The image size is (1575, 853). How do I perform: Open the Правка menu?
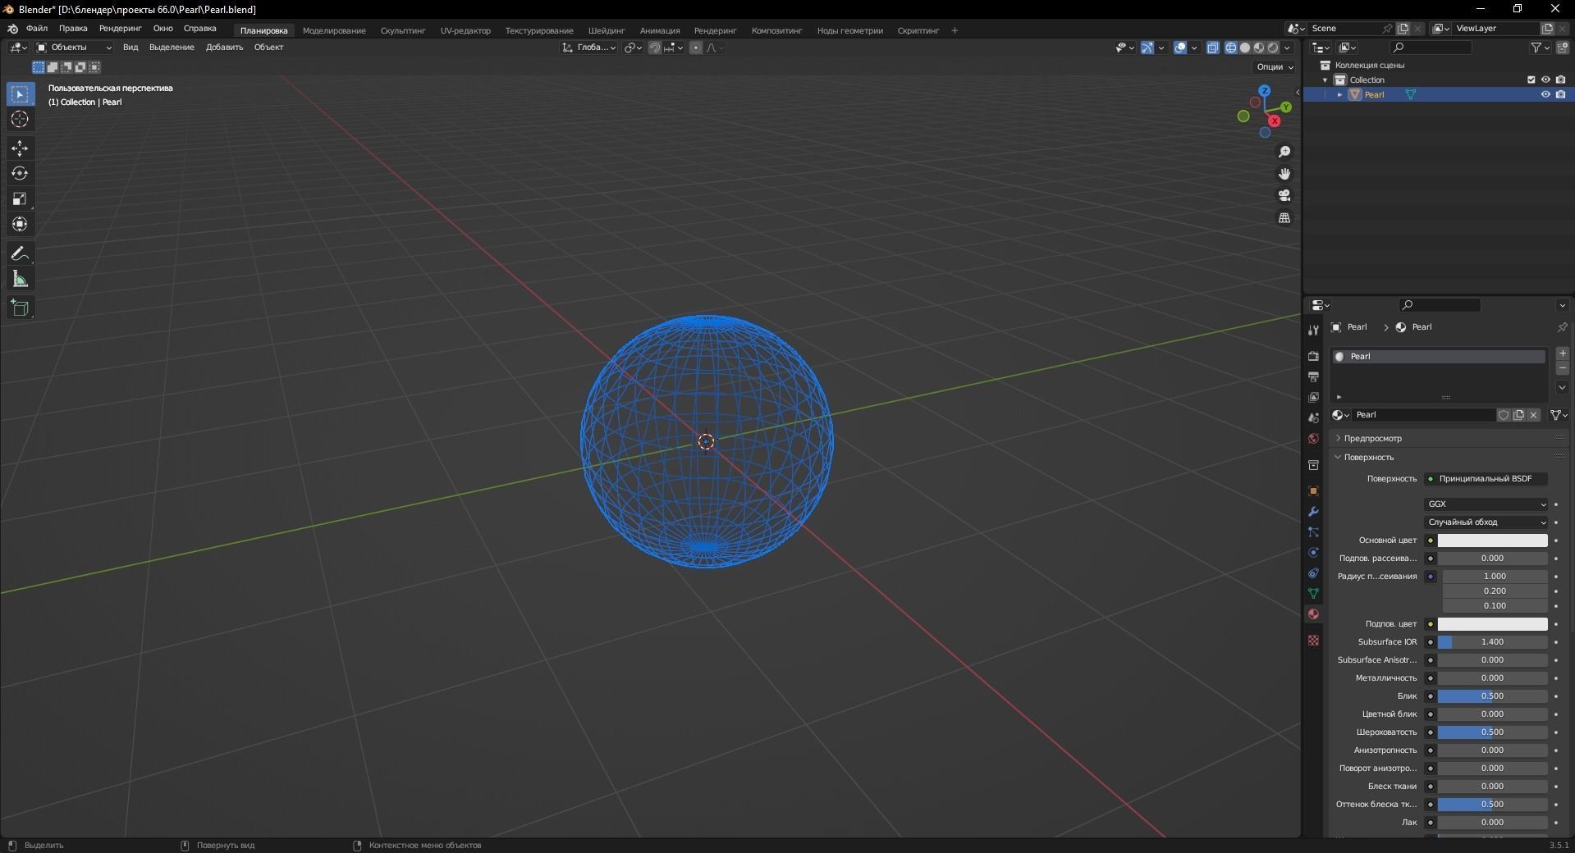(x=73, y=29)
